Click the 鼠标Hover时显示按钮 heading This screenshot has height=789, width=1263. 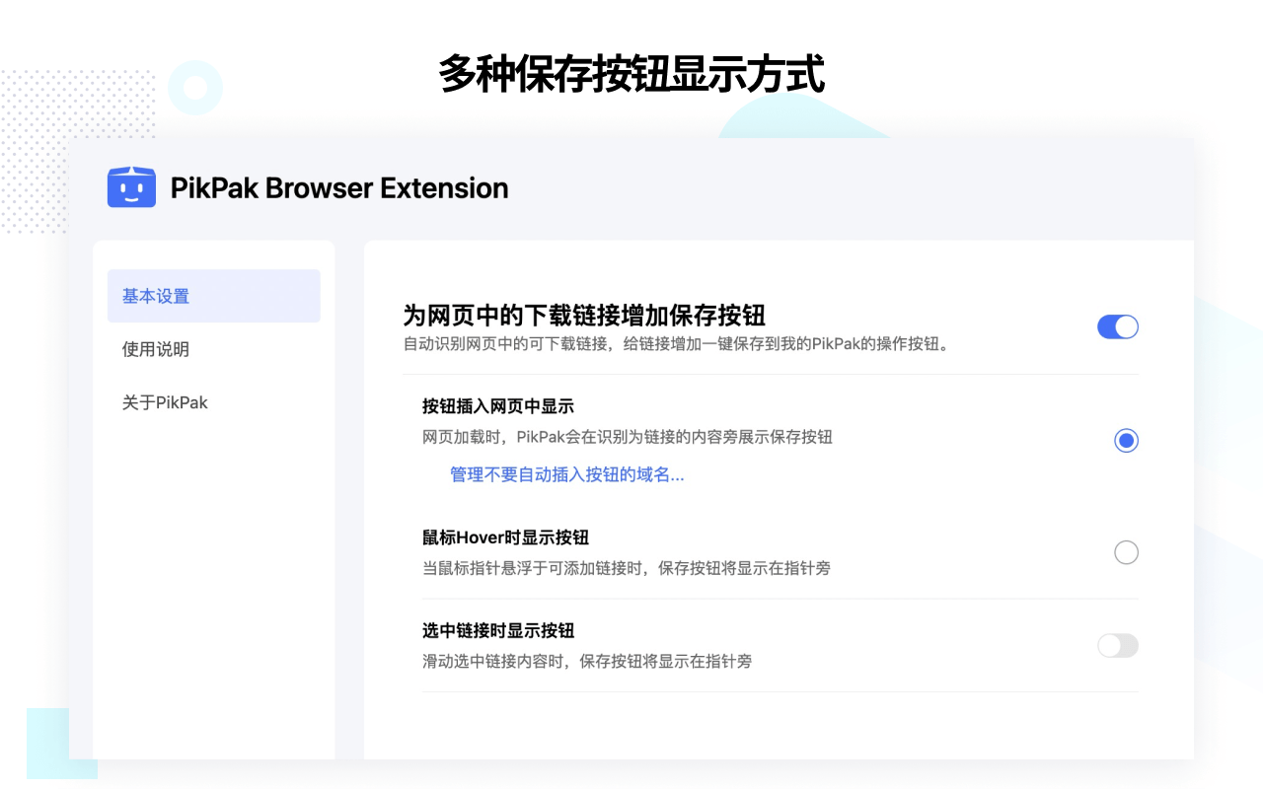(502, 538)
